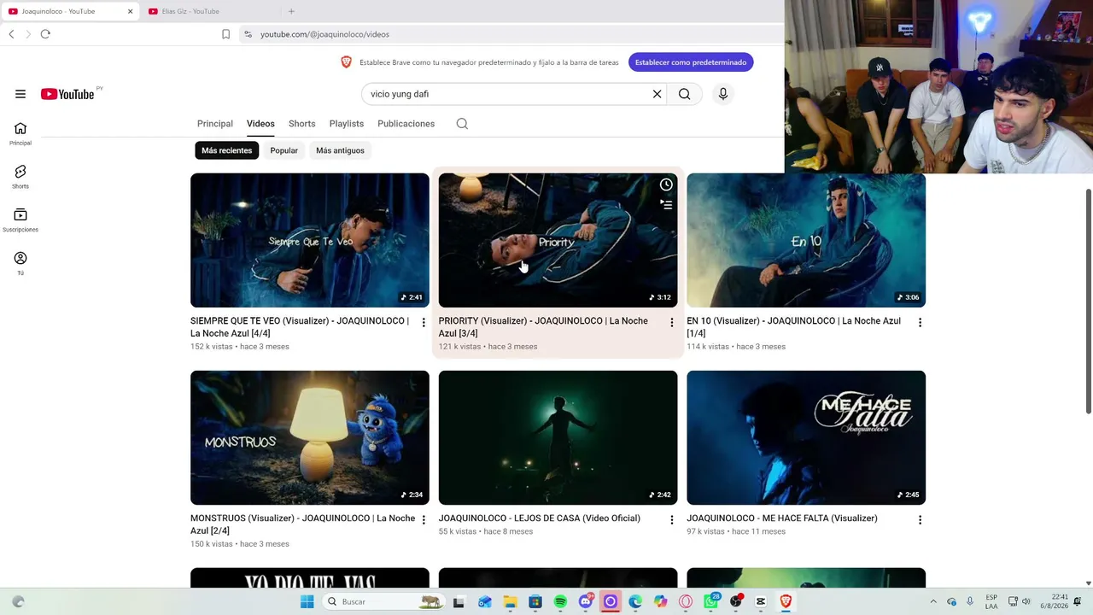1093x615 pixels.
Task: Open ME HACE FALTA (Visualizer) title
Action: click(782, 518)
